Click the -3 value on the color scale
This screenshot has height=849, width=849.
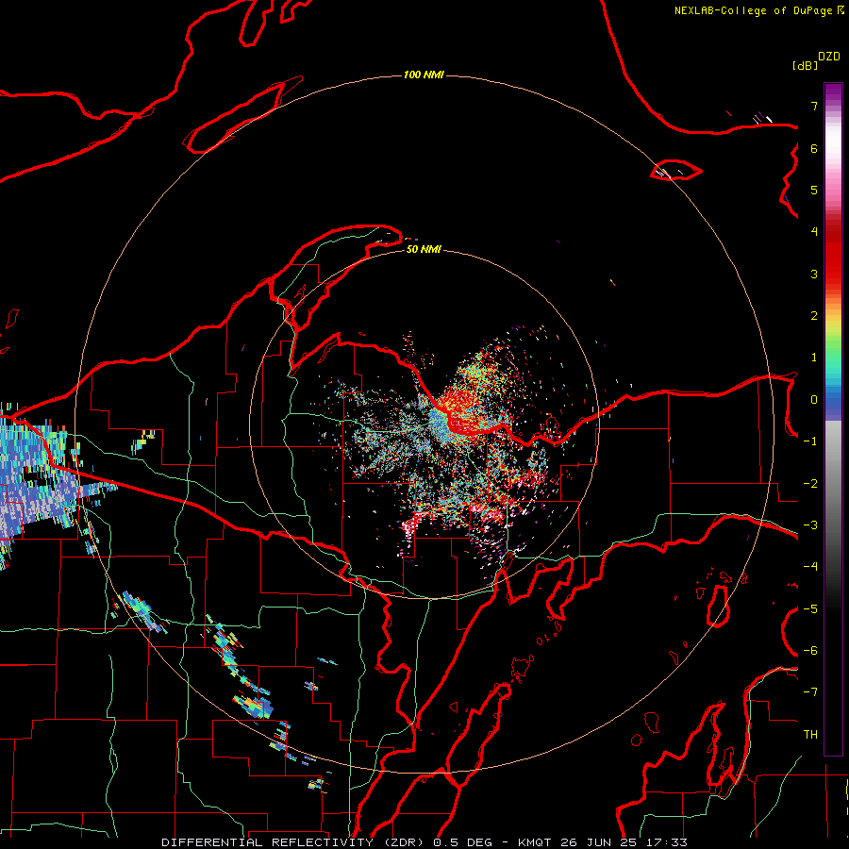(x=810, y=525)
